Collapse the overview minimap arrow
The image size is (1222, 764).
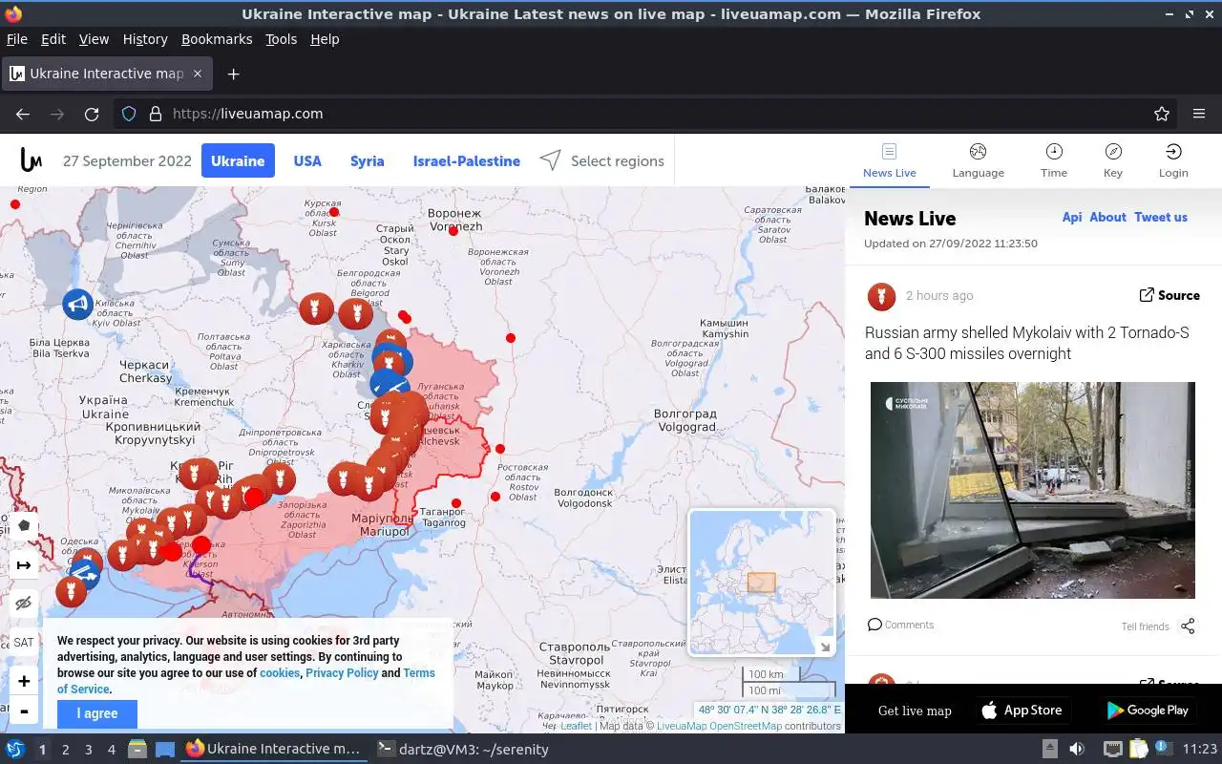click(x=825, y=647)
